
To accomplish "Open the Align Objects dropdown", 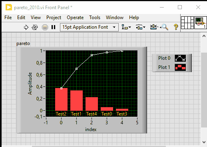I will 126,27.
